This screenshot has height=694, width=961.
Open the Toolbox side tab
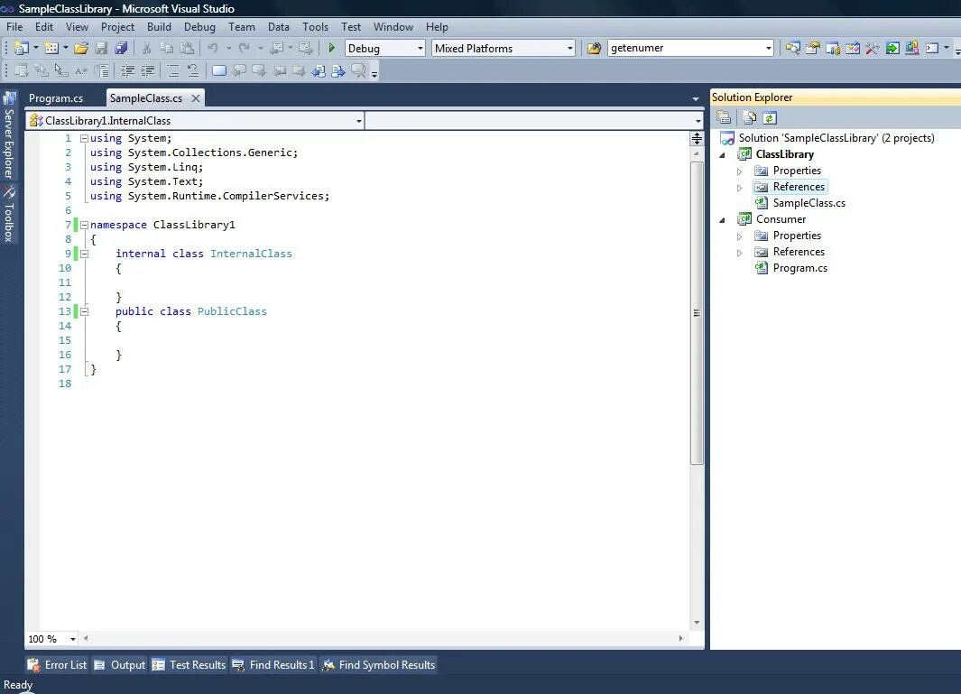point(9,215)
